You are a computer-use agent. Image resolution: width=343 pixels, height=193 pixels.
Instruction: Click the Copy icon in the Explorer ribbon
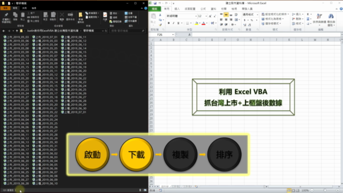coord(15,15)
